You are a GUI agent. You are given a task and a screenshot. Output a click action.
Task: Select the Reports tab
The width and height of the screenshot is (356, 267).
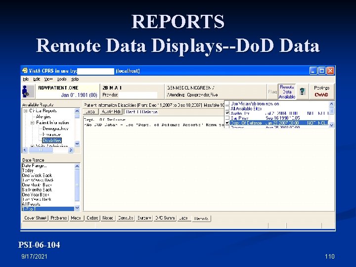click(x=201, y=219)
